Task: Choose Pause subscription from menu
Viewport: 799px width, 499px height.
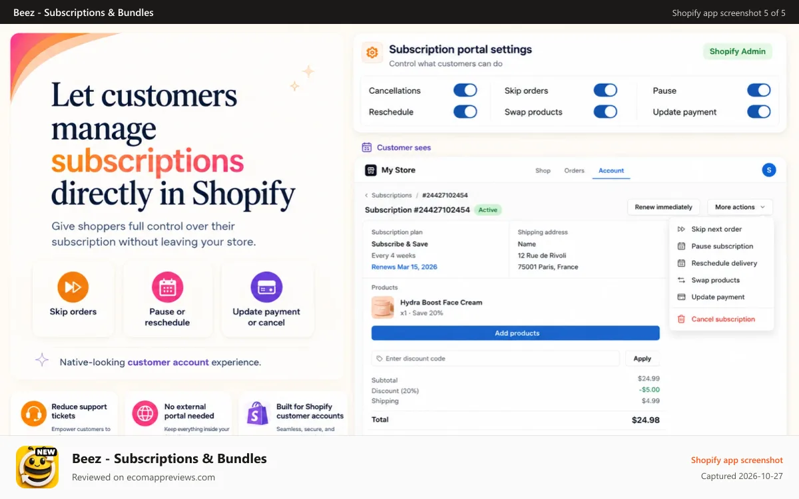Action: tap(722, 246)
